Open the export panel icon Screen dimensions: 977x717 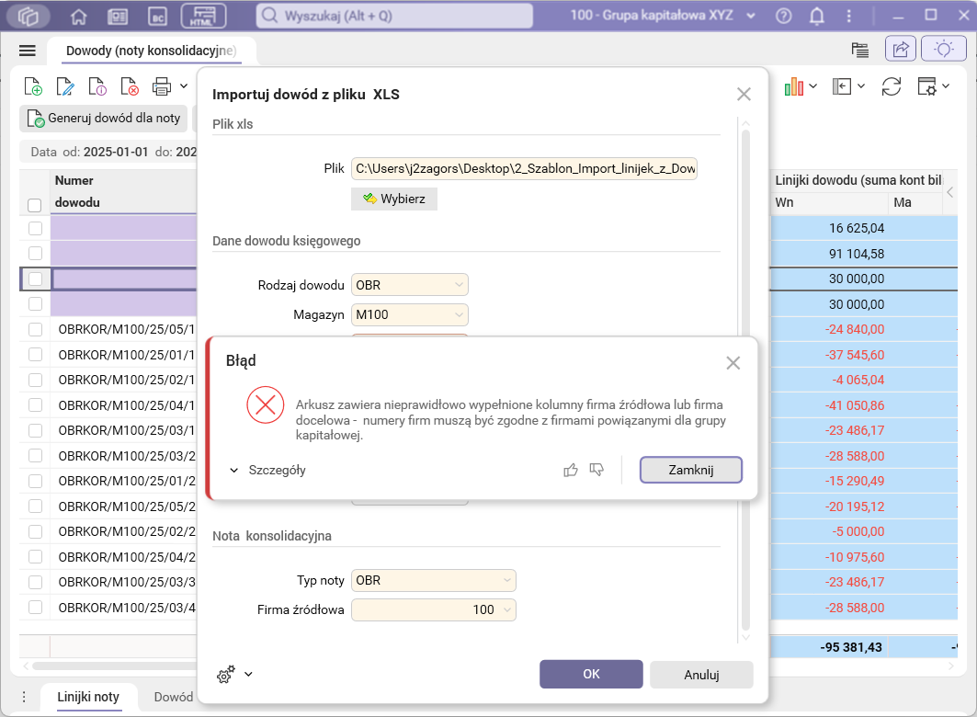coord(842,86)
